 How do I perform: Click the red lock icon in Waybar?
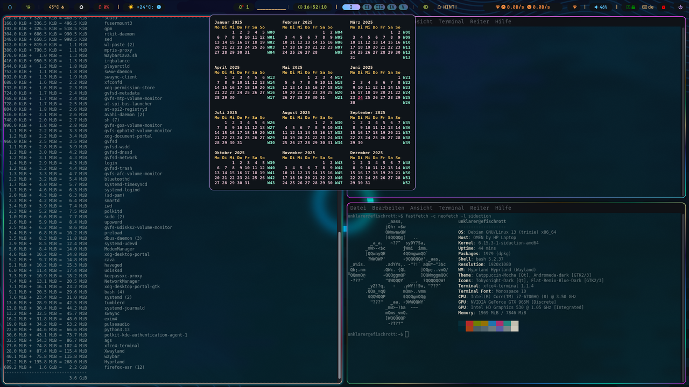point(663,7)
